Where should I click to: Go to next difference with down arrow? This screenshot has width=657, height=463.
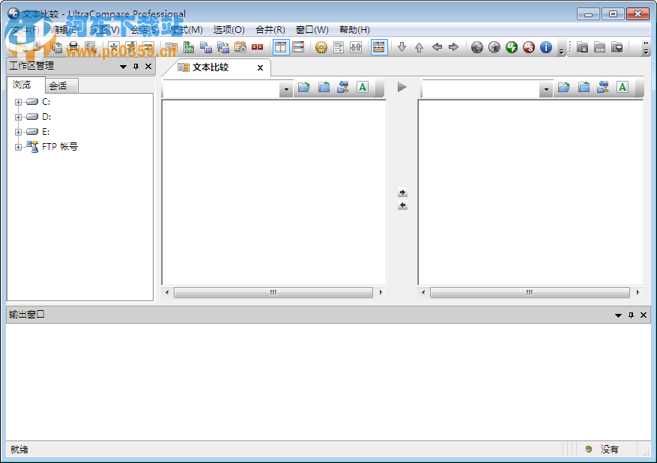402,47
